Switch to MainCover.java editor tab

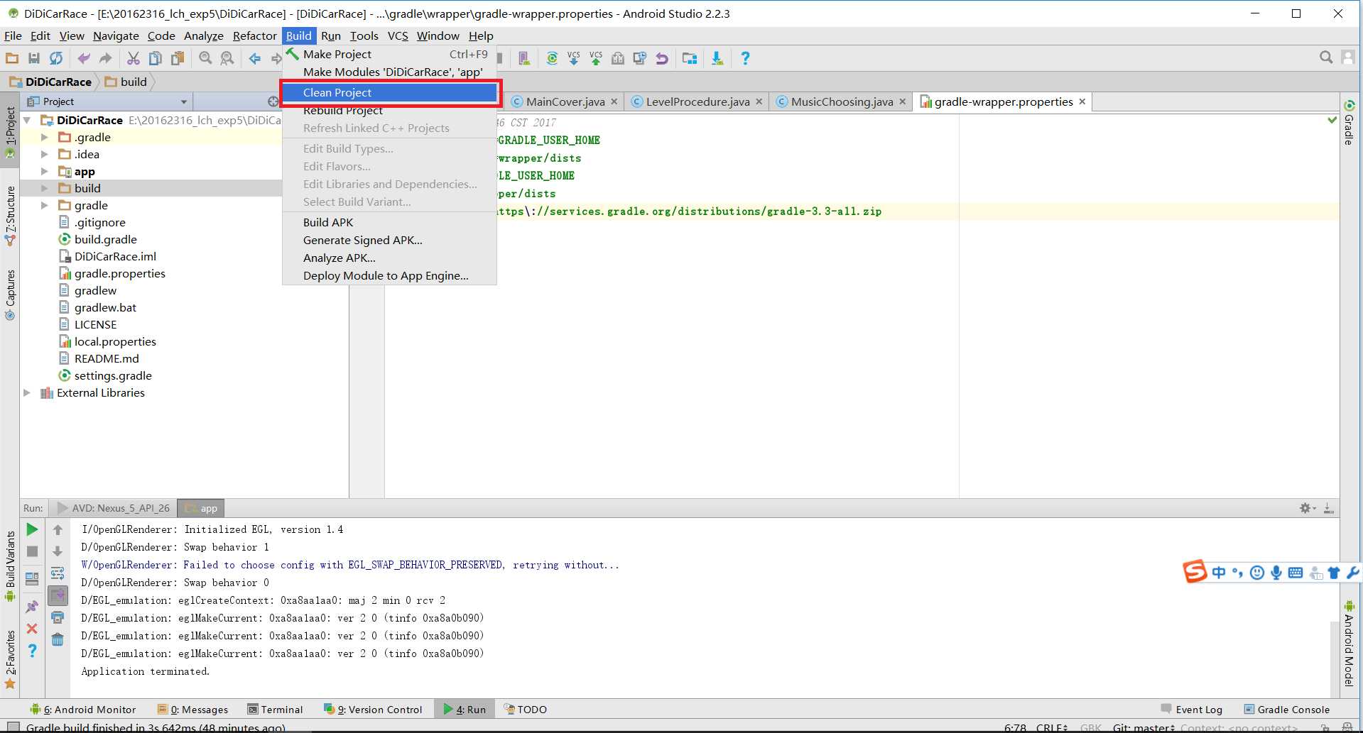(565, 101)
